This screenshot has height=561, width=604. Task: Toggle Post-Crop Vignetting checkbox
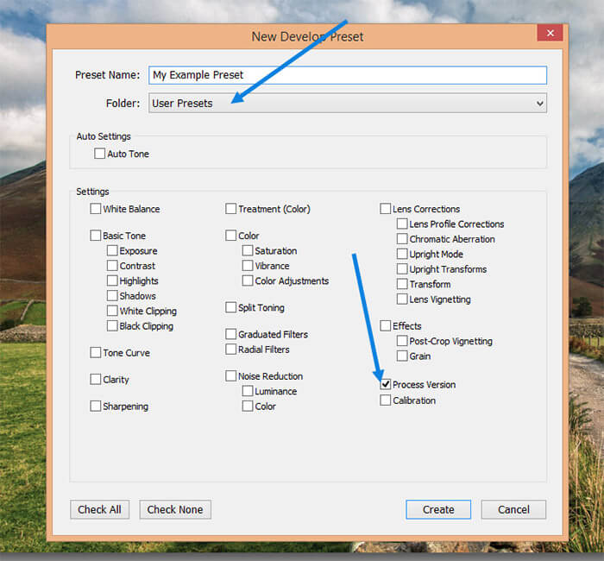pos(402,341)
